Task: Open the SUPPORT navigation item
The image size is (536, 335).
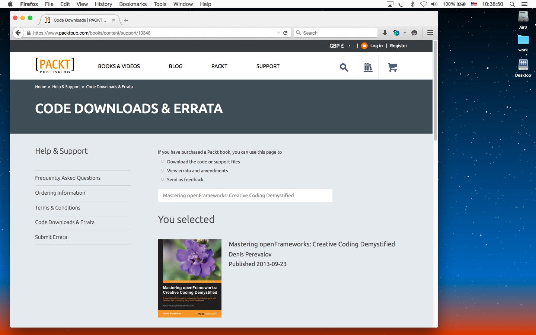Action: (268, 66)
